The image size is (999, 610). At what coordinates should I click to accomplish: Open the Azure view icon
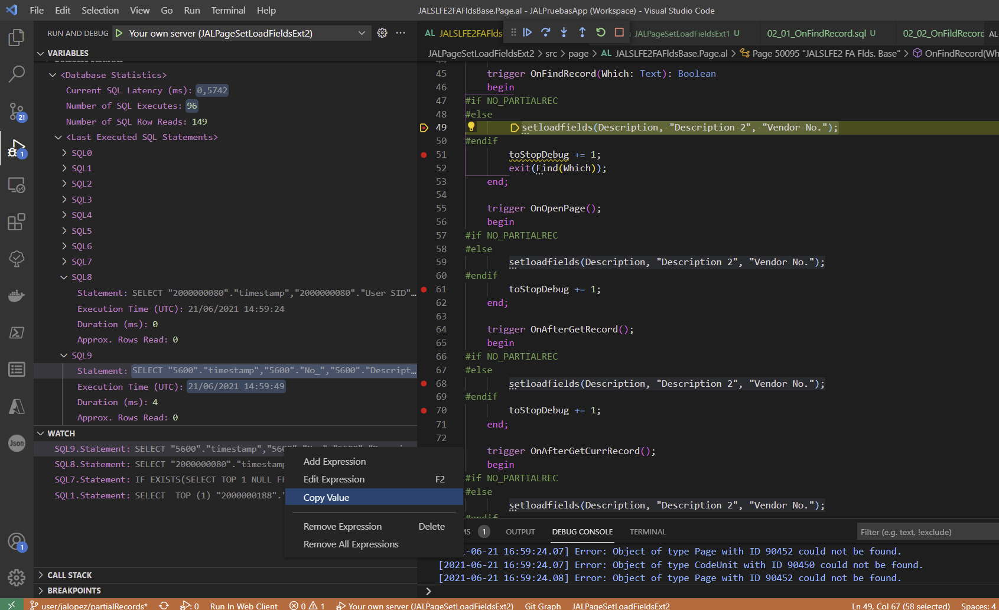point(17,406)
